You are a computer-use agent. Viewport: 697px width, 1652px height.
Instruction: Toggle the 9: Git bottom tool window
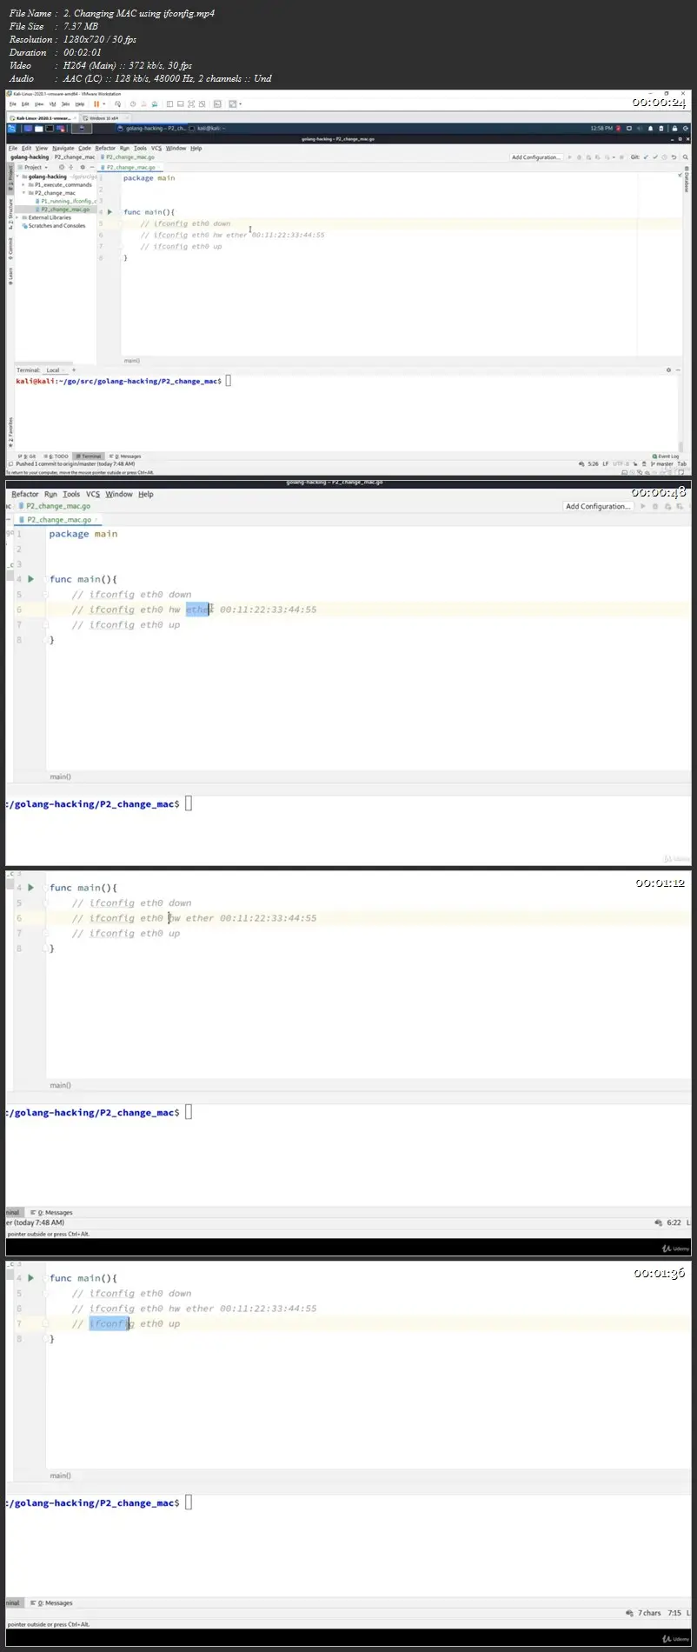[27, 456]
